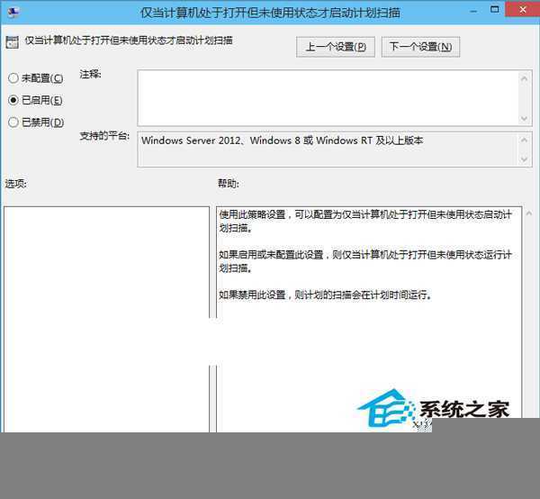This screenshot has width=540, height=499.
Task: Minimize the policy settings window
Action: pyautogui.click(x=474, y=11)
